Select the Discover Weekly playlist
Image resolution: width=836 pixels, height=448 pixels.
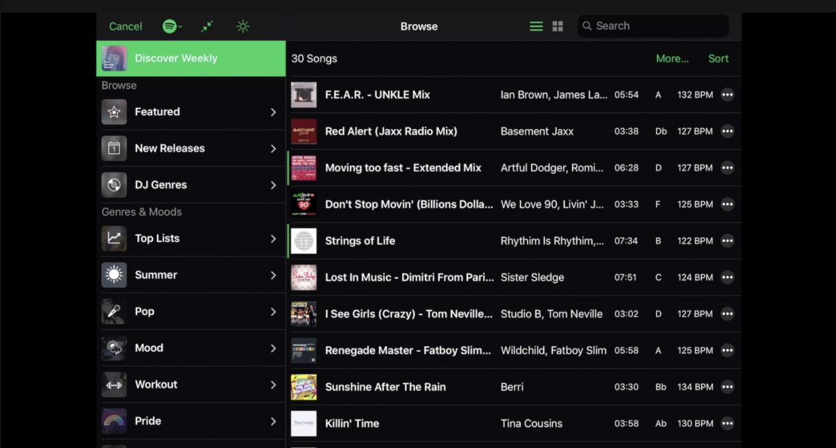191,58
